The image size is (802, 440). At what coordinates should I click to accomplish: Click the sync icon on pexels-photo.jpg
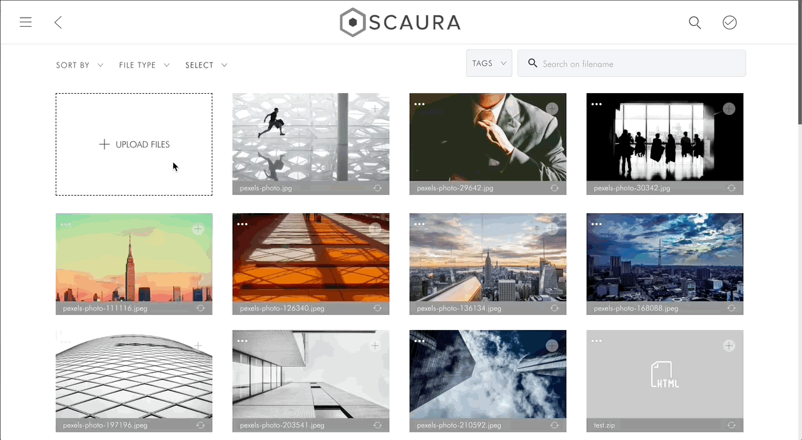point(378,187)
